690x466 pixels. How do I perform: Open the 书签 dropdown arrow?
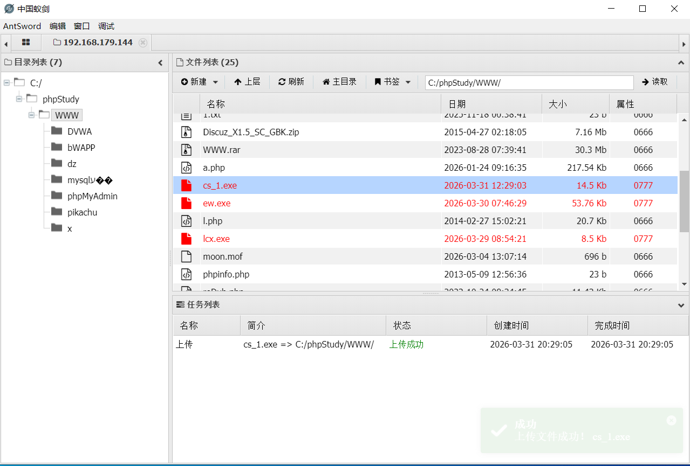408,82
